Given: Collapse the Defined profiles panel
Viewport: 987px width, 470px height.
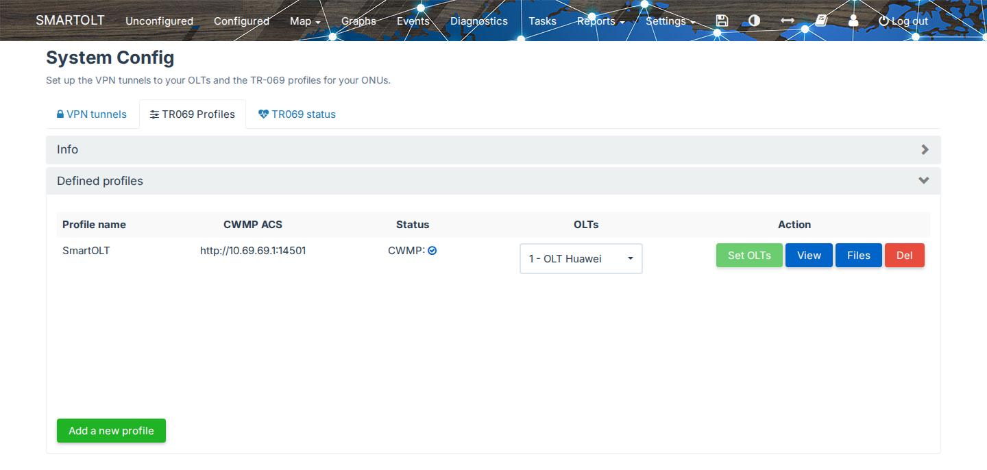Looking at the screenshot, I should [x=493, y=181].
